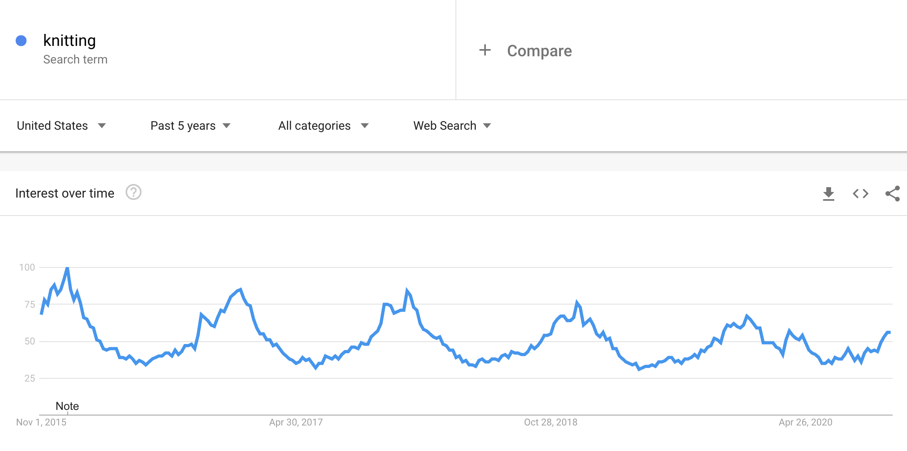Click the chart peak at value 100
Screen dimensions: 907x451
click(x=67, y=268)
